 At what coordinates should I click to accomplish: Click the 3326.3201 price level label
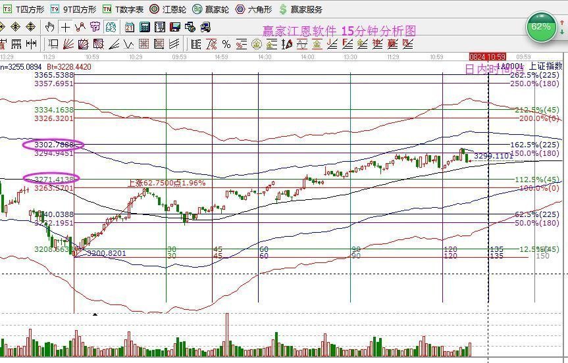point(54,118)
